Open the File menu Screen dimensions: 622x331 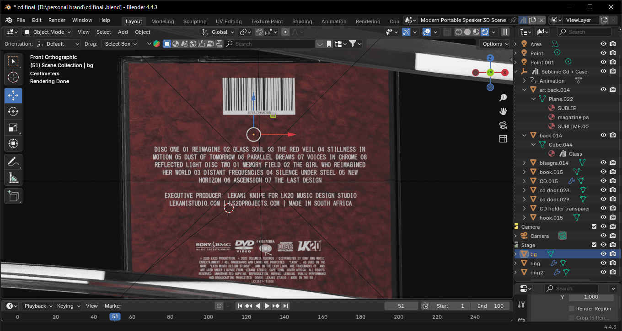tap(21, 20)
